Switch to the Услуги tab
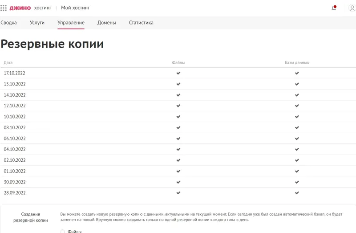The image size is (356, 233). [x=37, y=23]
